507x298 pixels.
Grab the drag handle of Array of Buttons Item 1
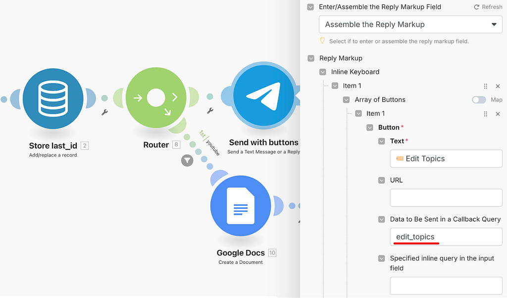pyautogui.click(x=485, y=114)
